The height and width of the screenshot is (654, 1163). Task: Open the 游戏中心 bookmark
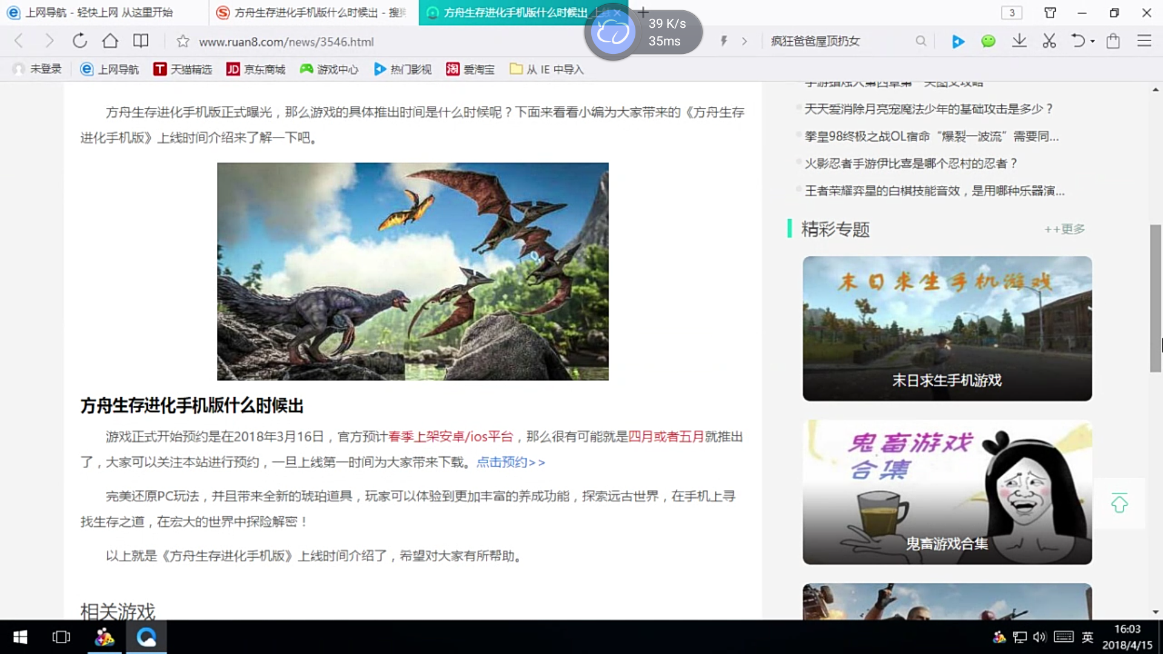(x=329, y=69)
